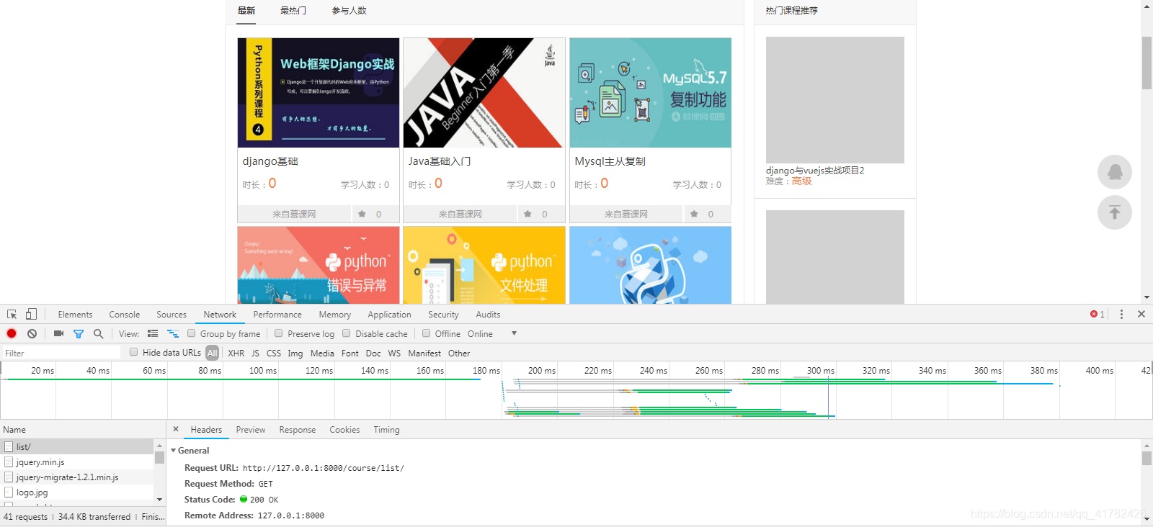Toggle the device toolbar icon
Viewport: 1153px width, 527px height.
[x=31, y=315]
